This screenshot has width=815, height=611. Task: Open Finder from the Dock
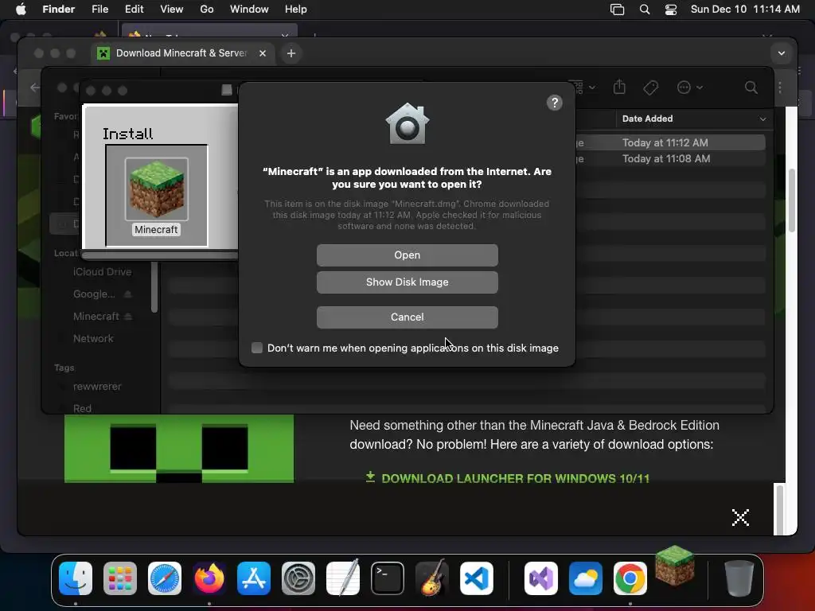tap(76, 578)
